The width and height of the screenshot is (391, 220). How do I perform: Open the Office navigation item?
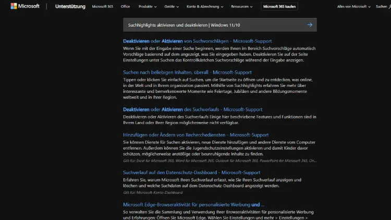pyautogui.click(x=125, y=6)
